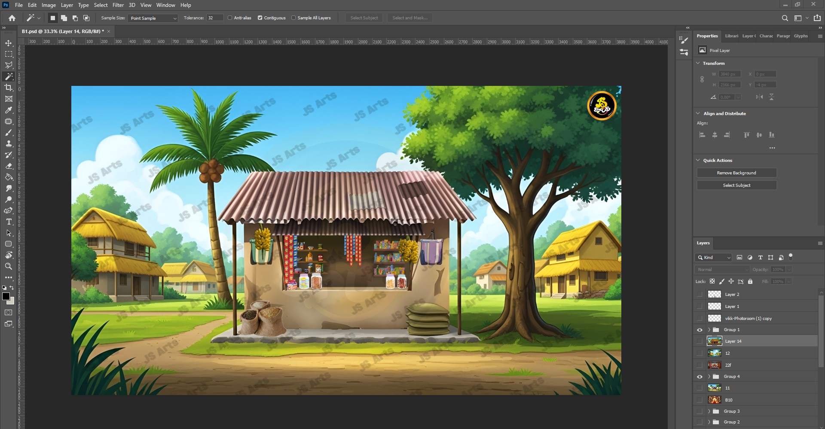825x429 pixels.
Task: Open the Sample Size dropdown
Action: coord(153,18)
